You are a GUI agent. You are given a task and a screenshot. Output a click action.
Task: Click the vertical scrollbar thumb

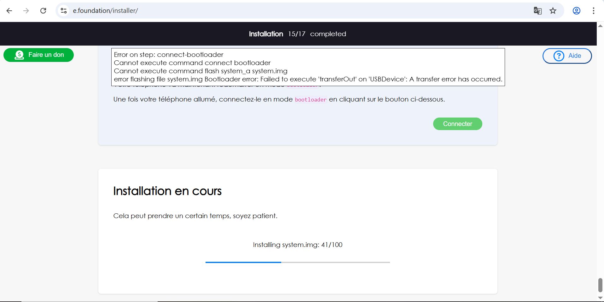pos(600,285)
